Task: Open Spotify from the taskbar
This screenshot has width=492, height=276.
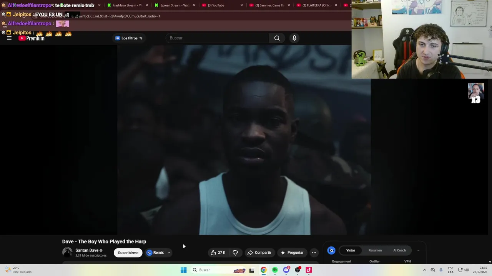Action: pos(275,270)
